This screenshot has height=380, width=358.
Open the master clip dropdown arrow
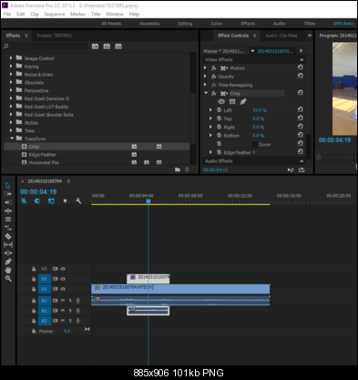[x=252, y=51]
